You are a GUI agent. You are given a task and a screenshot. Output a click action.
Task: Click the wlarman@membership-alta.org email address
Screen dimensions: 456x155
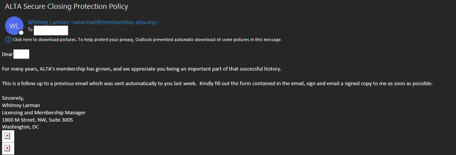point(115,22)
